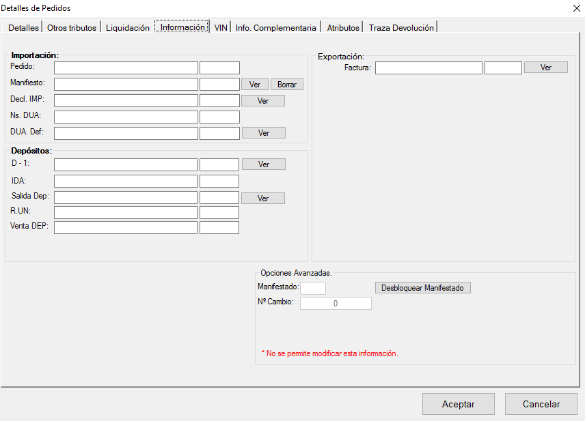The width and height of the screenshot is (585, 421).
Task: Click Ver button for DUA. Def
Action: click(x=264, y=133)
